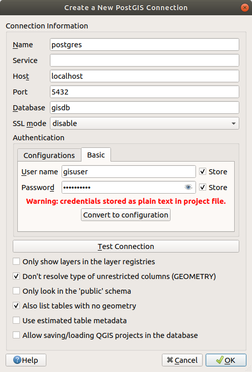
Task: Close the dialog with the orange X
Action: pyautogui.click(x=244, y=8)
